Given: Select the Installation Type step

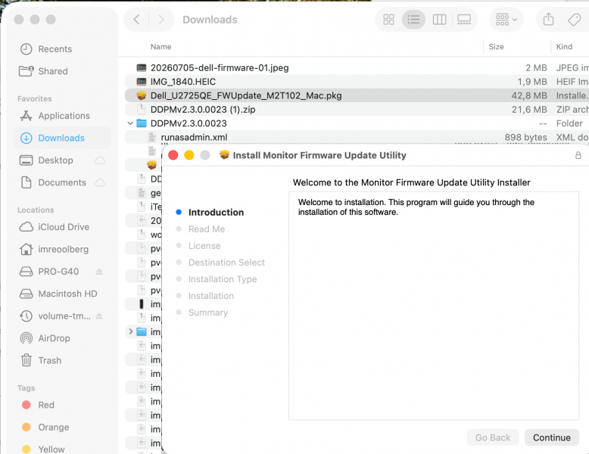Looking at the screenshot, I should point(223,279).
